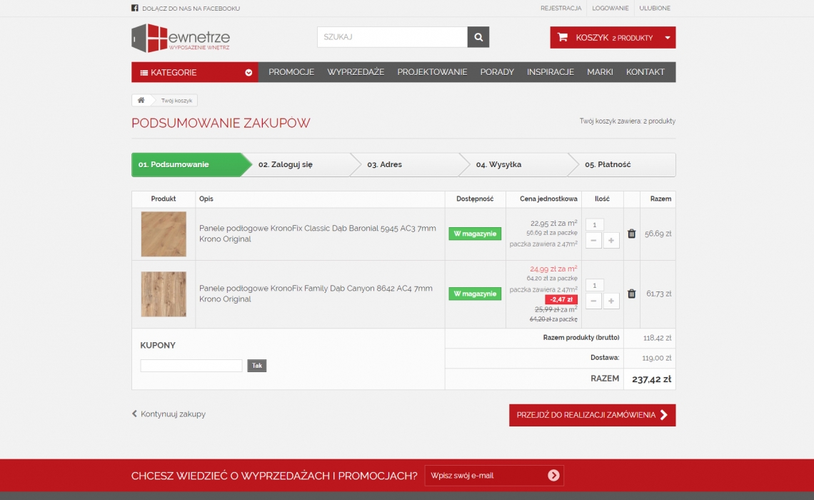Decrease quantity of Dąb Baronial panels
The height and width of the screenshot is (500, 814).
point(593,241)
